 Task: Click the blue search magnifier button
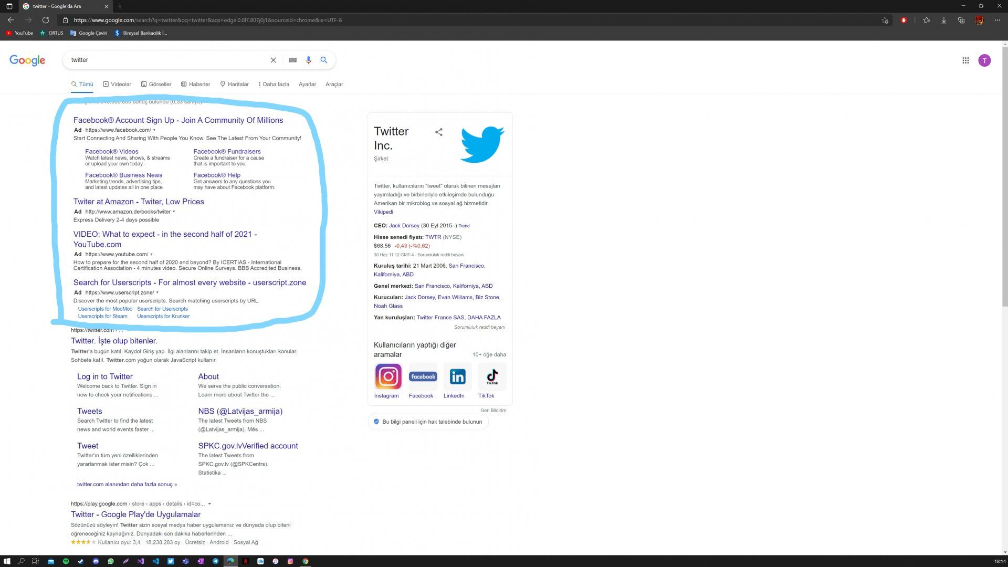(x=324, y=60)
